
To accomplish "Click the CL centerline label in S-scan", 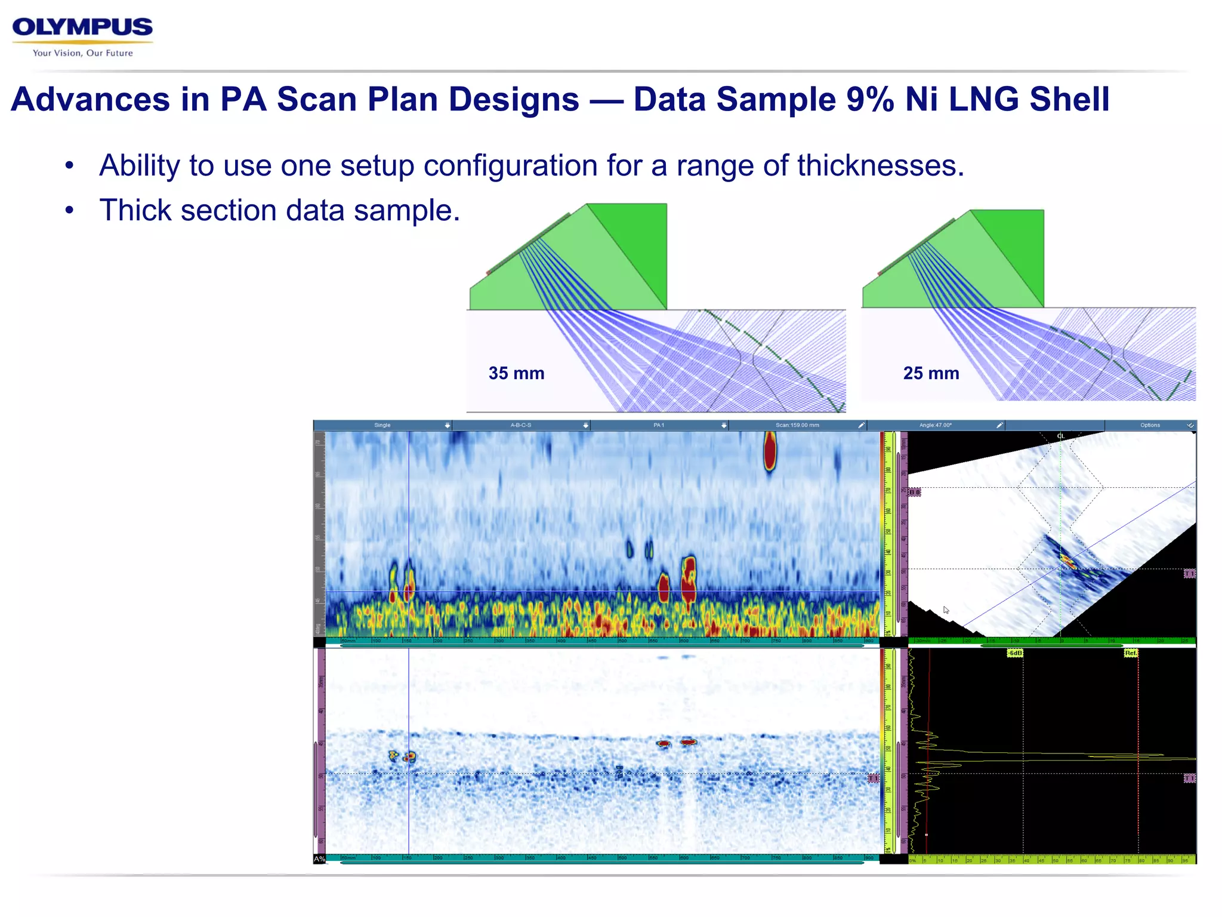I will 1060,436.
